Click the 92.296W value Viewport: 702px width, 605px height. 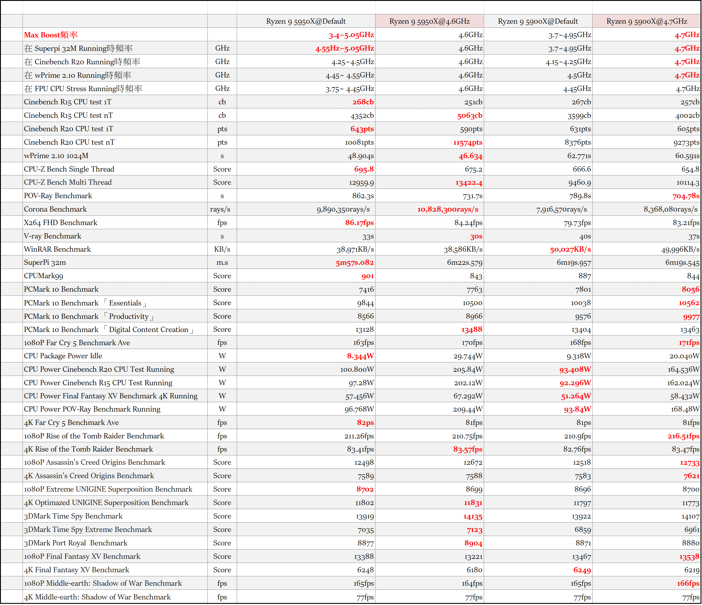[x=575, y=383]
